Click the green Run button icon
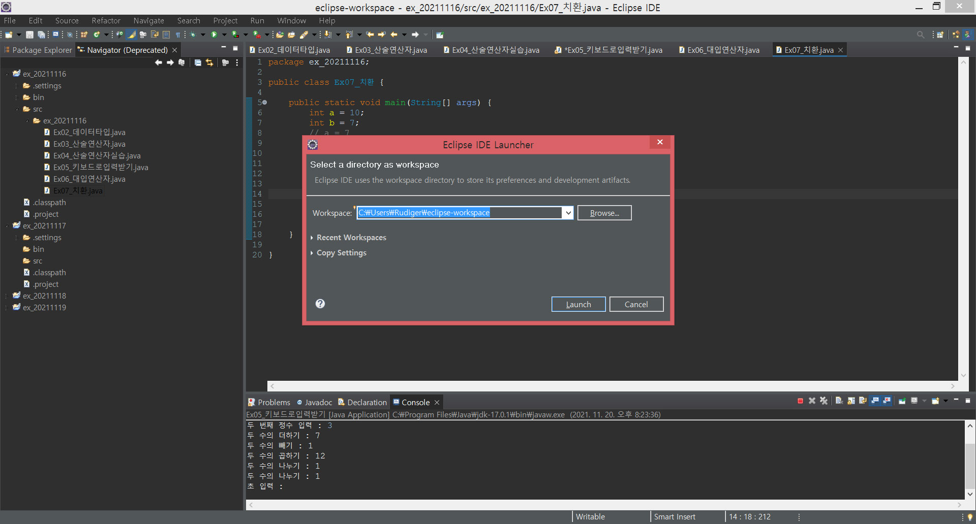Screen dimensions: 976x524 click(x=214, y=35)
